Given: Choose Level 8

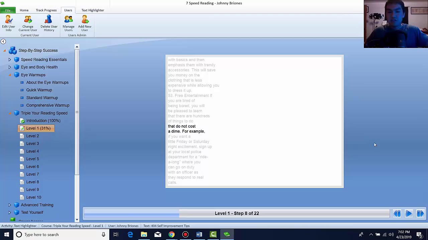Looking at the screenshot, I should pyautogui.click(x=32, y=182).
